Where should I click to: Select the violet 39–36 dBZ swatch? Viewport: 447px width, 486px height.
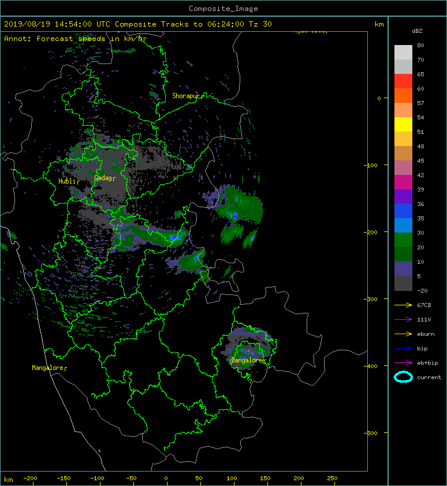[403, 196]
